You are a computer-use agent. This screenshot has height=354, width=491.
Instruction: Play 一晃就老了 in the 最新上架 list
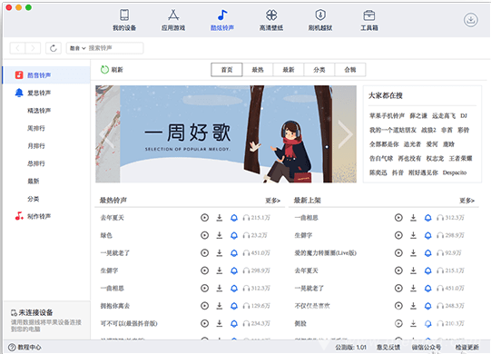click(398, 288)
